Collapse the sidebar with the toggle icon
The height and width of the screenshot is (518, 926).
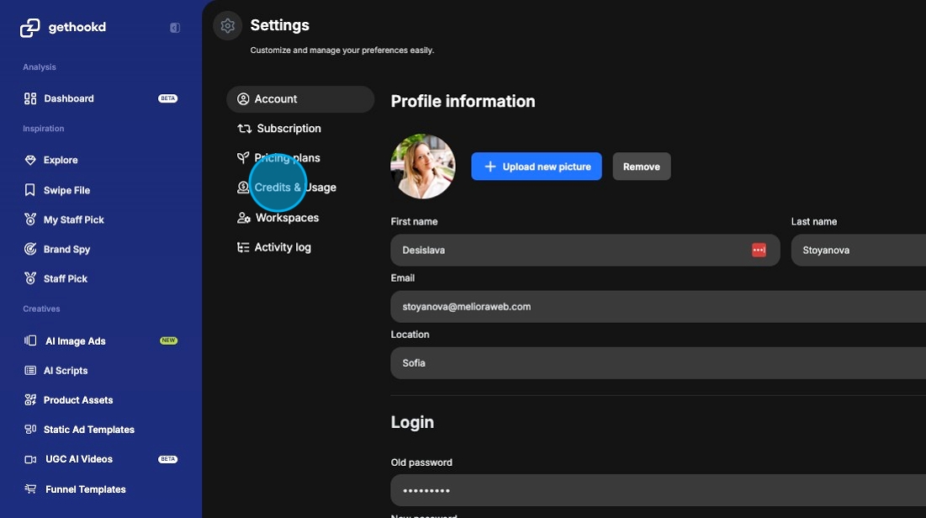tap(175, 28)
